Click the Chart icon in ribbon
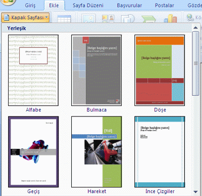202x196 pixels. point(170,18)
